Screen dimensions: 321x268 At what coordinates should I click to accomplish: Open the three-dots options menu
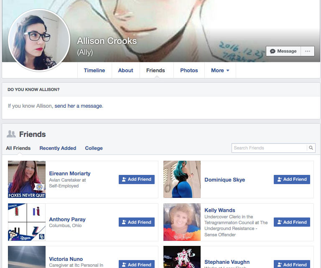tap(308, 51)
